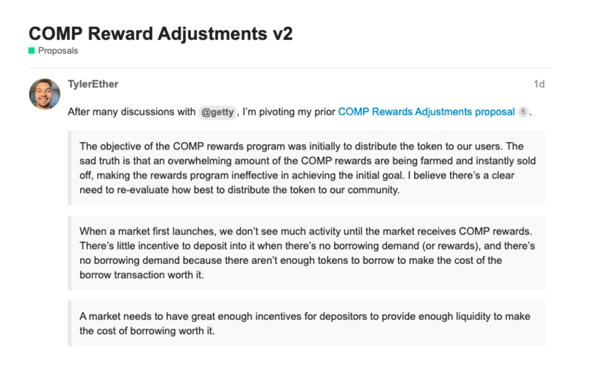Screen dimensions: 604x369
Task: Click the link click-count badge showing 6
Action: pos(523,112)
